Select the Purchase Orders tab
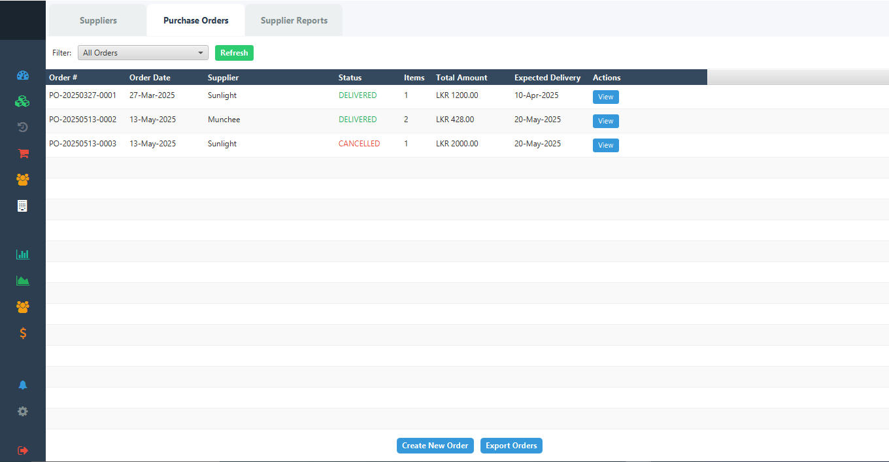 tap(196, 20)
